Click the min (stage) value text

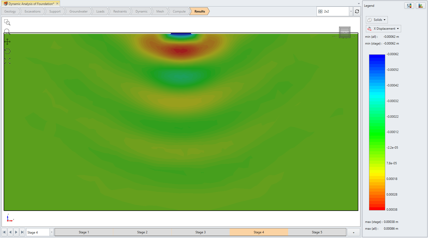coord(391,43)
